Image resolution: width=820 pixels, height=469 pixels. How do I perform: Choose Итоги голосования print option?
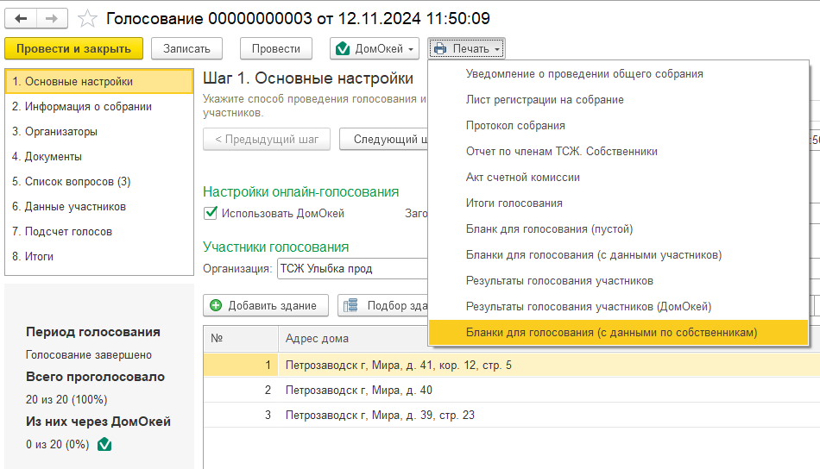click(x=514, y=203)
